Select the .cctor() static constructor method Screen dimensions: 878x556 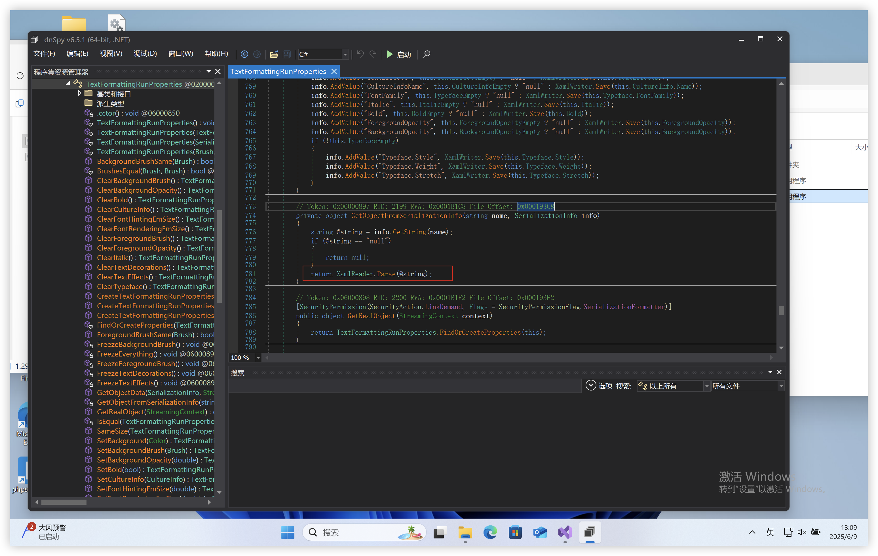(138, 113)
